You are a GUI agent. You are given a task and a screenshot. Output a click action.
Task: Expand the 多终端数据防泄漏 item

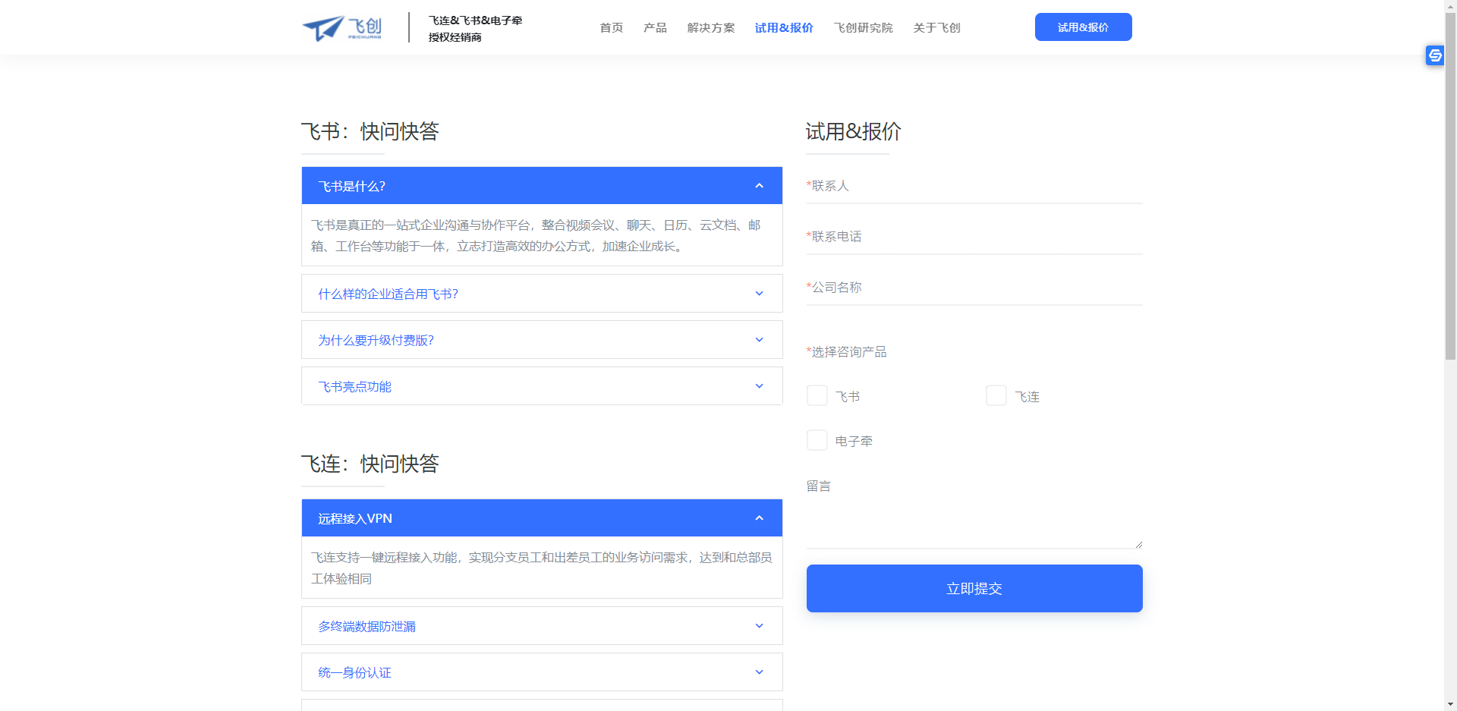point(367,627)
